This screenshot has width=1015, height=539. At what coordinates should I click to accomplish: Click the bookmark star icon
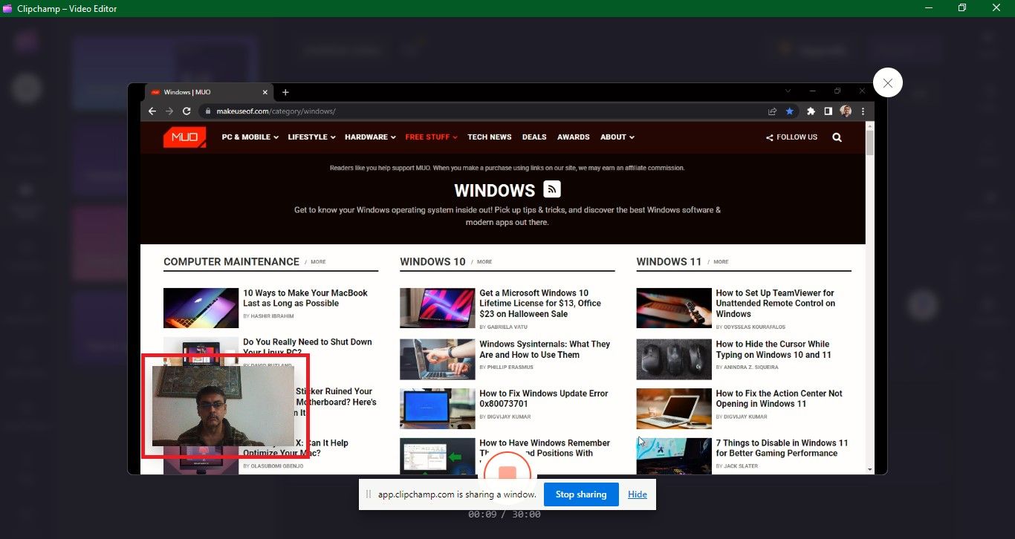(789, 111)
